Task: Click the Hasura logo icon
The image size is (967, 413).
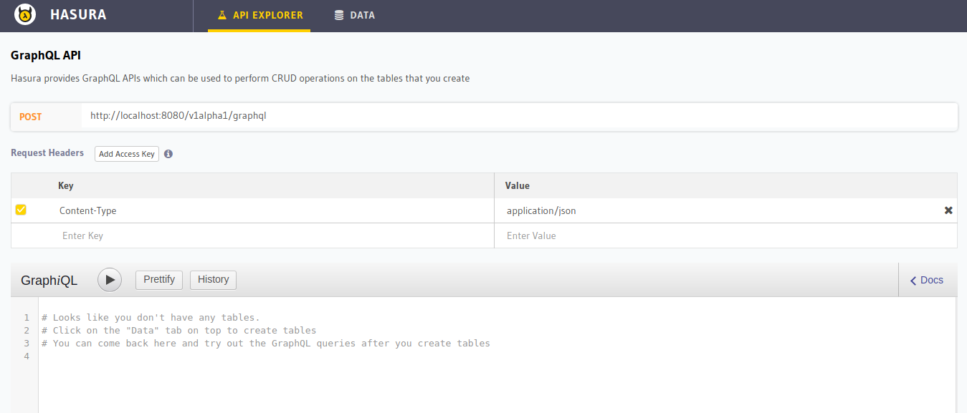Action: pyautogui.click(x=24, y=14)
